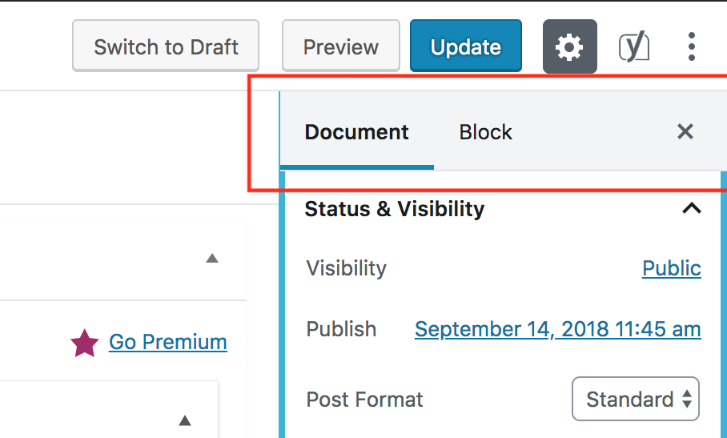Open the Post Format Standard dropdown
The height and width of the screenshot is (438, 727).
[x=636, y=399]
